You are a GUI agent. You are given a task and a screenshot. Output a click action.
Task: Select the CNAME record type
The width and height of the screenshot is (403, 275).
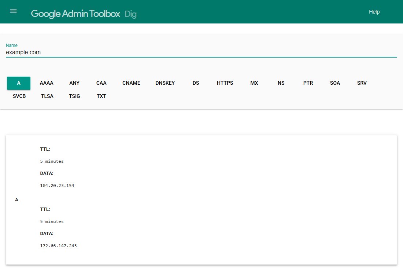131,83
